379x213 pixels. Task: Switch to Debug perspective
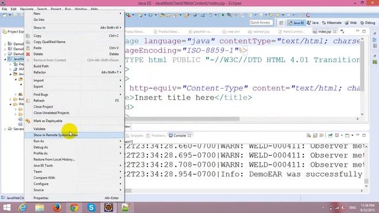click(368, 22)
